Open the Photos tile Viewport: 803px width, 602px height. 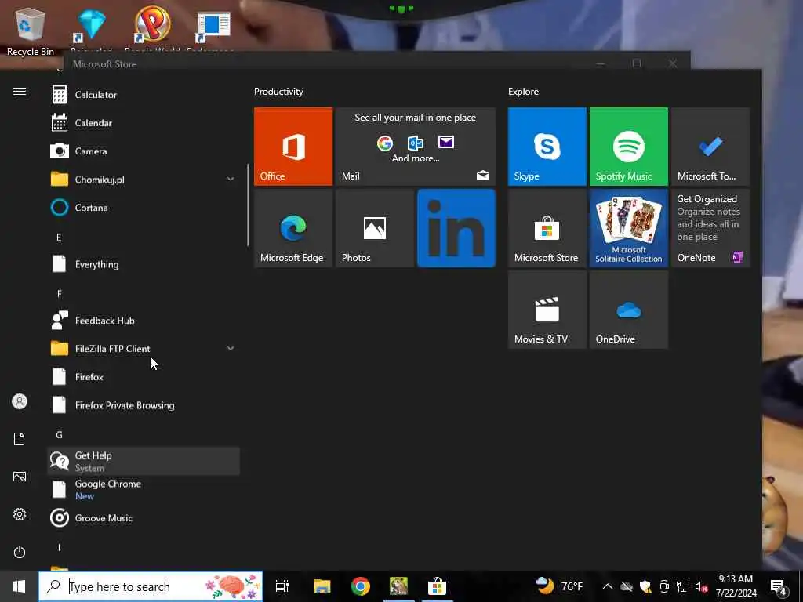375,228
